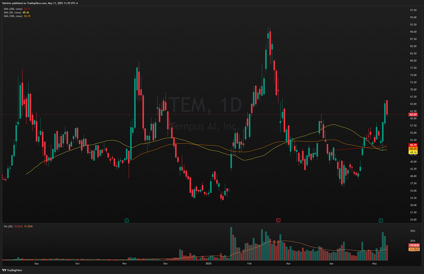This screenshot has width=424, height=274.
Task: Select the SMA (100, close) legend entry
Action: click(x=17, y=16)
